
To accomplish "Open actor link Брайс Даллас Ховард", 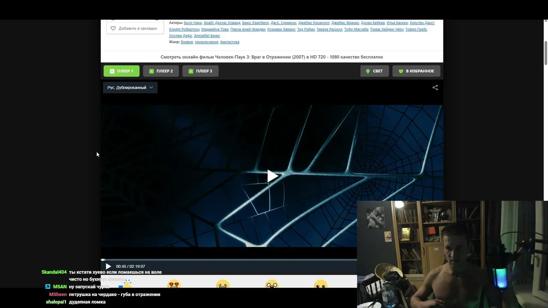I will [x=222, y=23].
